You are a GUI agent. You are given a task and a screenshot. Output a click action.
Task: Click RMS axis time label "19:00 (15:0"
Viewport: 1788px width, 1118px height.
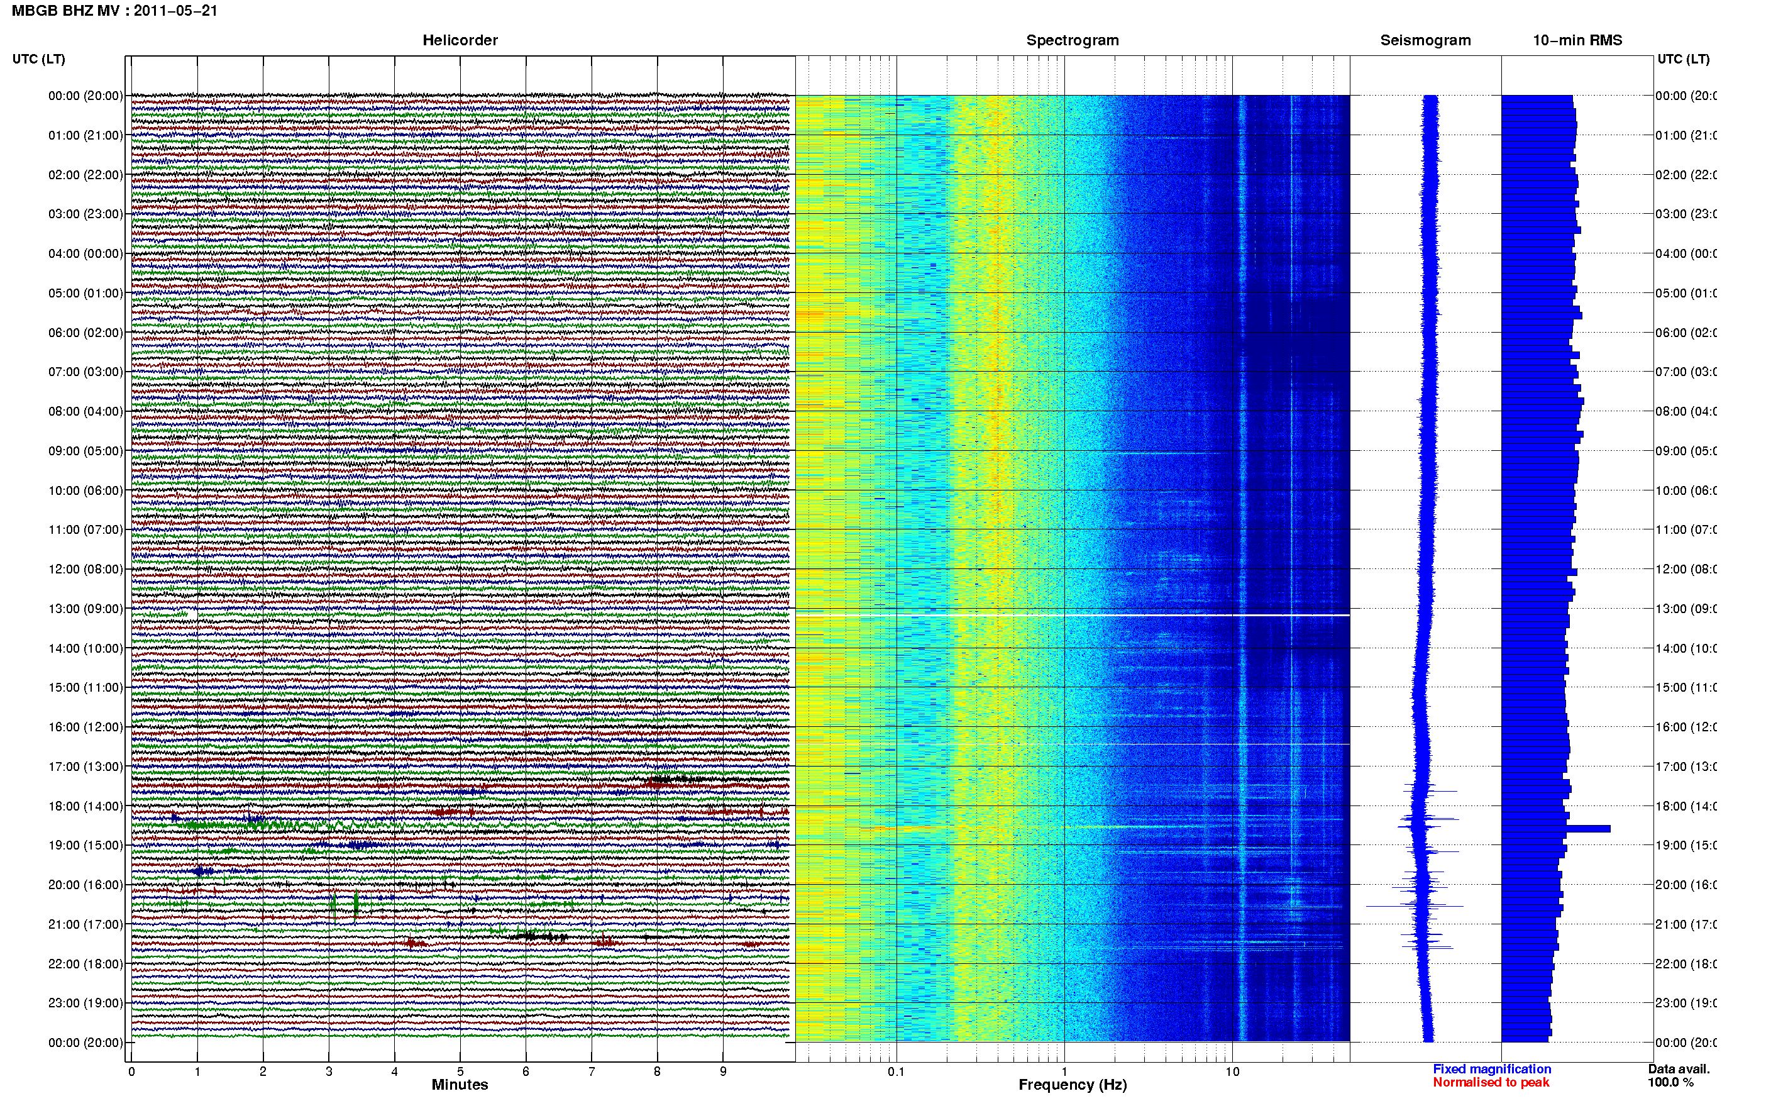click(x=1686, y=845)
